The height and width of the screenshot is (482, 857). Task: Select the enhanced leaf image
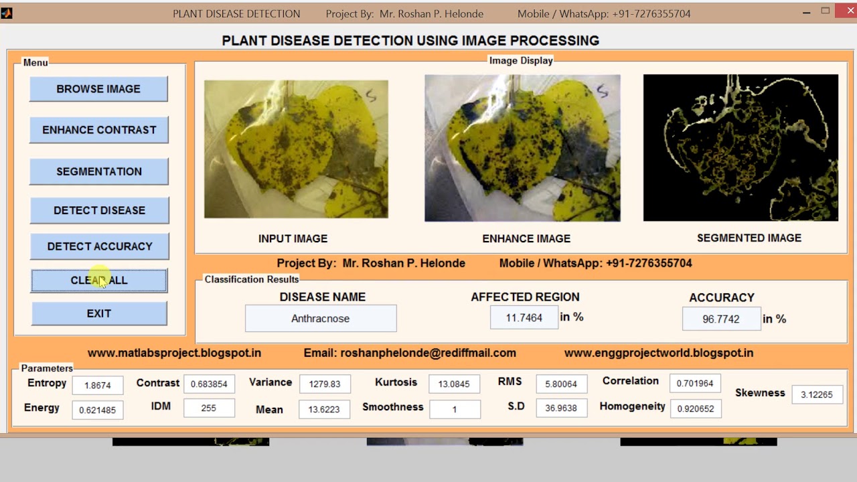(522, 148)
